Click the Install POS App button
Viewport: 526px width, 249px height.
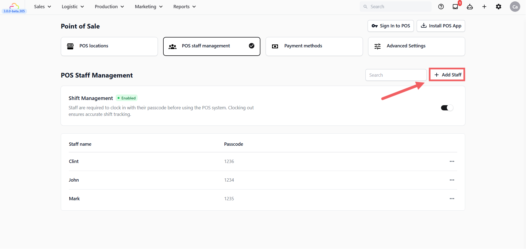click(441, 26)
